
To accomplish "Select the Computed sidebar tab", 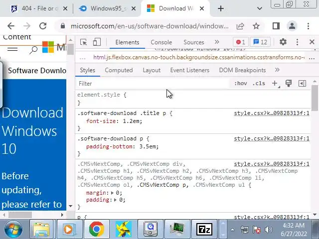I will pos(119,70).
